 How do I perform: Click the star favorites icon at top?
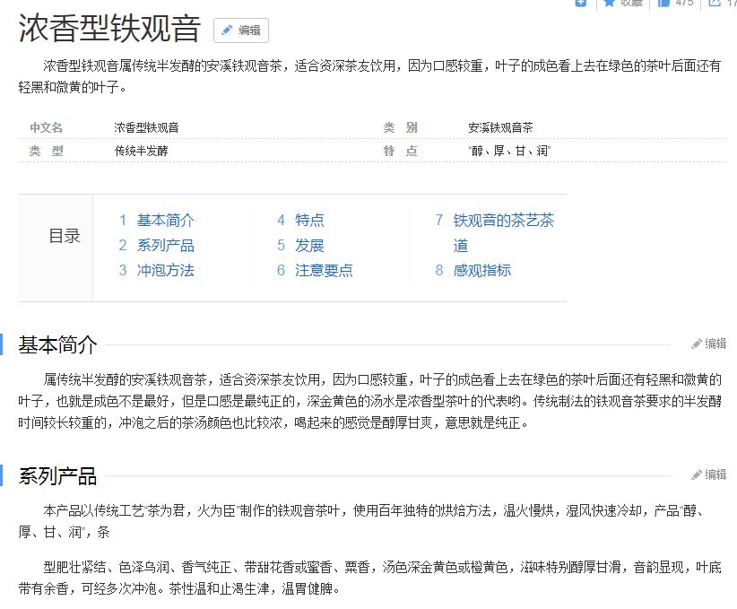coord(609,3)
